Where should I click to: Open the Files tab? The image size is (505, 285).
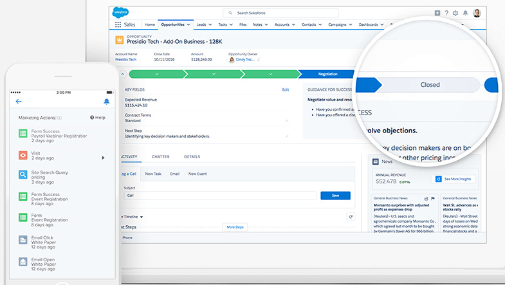pos(243,24)
